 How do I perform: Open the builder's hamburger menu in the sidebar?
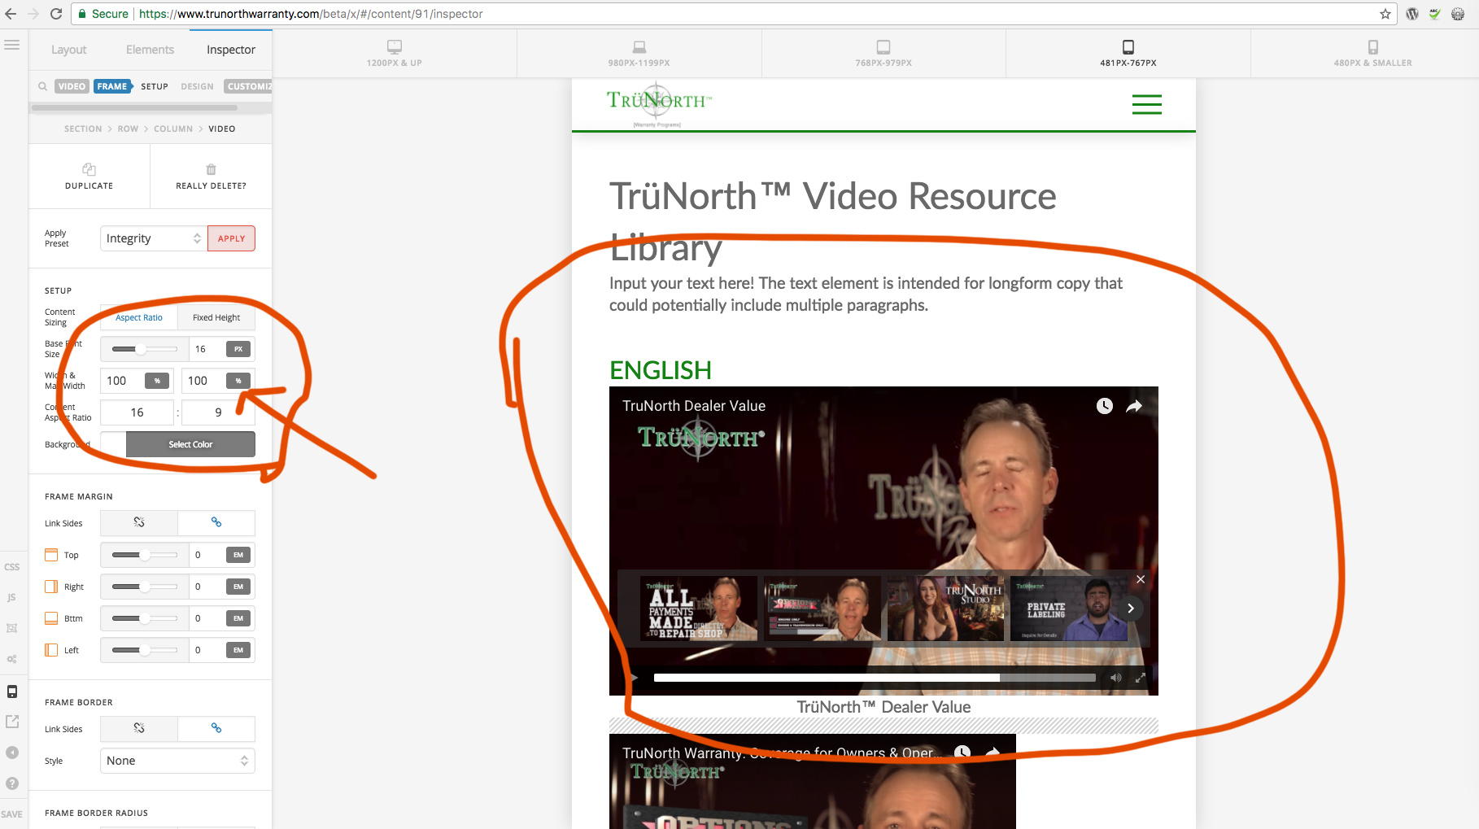(x=11, y=45)
